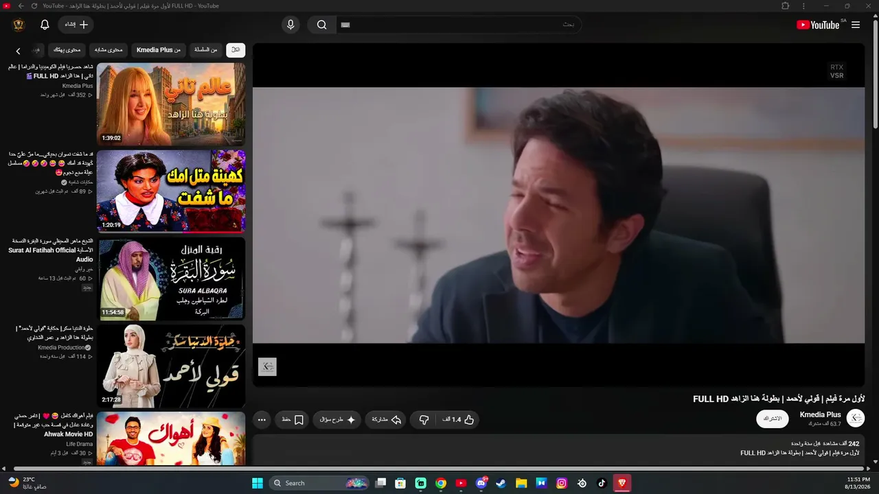Open the Sura Albaqra video thumbnail

click(x=171, y=279)
